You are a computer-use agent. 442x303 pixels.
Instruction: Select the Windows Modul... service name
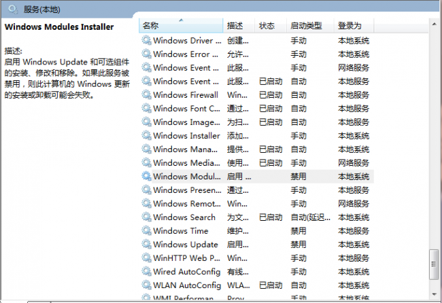tap(187, 177)
